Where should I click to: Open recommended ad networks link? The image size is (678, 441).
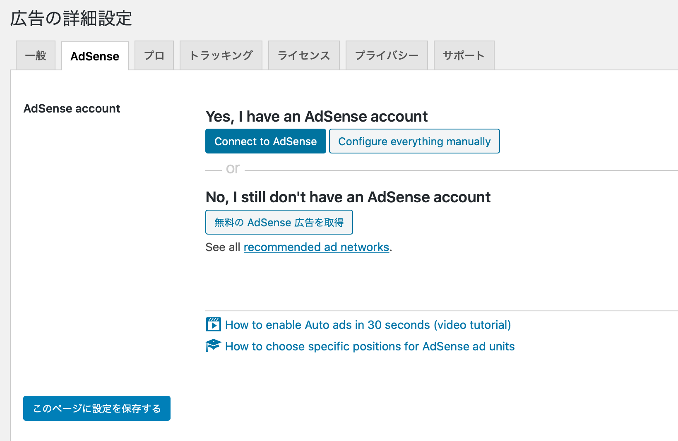tap(316, 247)
